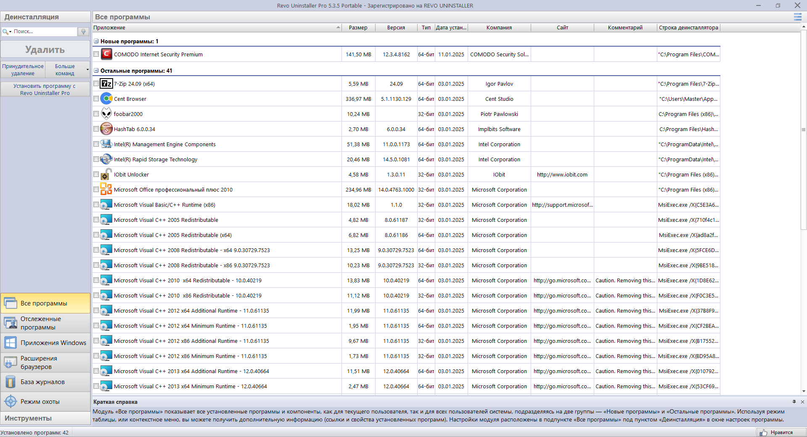Click Intel Management Engine Components icon
807x437 pixels.
pyautogui.click(x=106, y=144)
